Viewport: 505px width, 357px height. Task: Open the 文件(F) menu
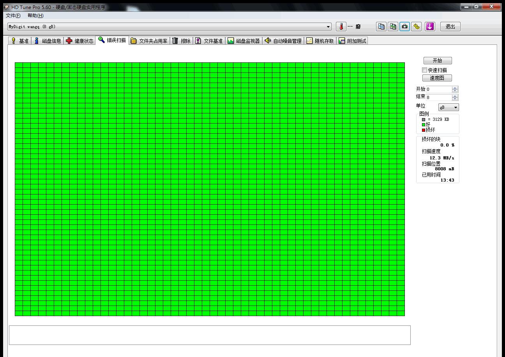pyautogui.click(x=13, y=16)
